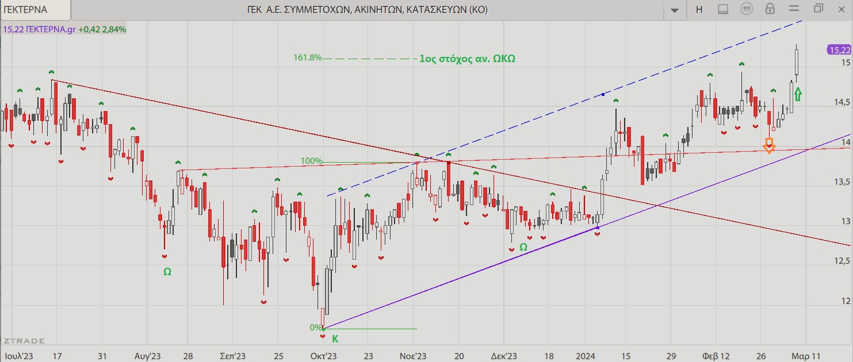
Task: Select the 161.8% Fibonacci level label
Action: 307,58
